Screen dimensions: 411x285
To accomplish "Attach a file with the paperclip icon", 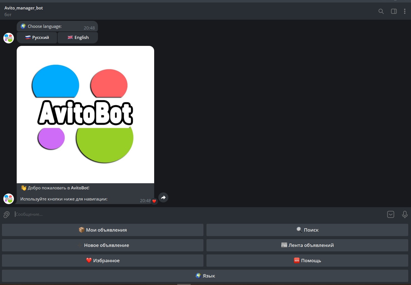I will pyautogui.click(x=6, y=214).
